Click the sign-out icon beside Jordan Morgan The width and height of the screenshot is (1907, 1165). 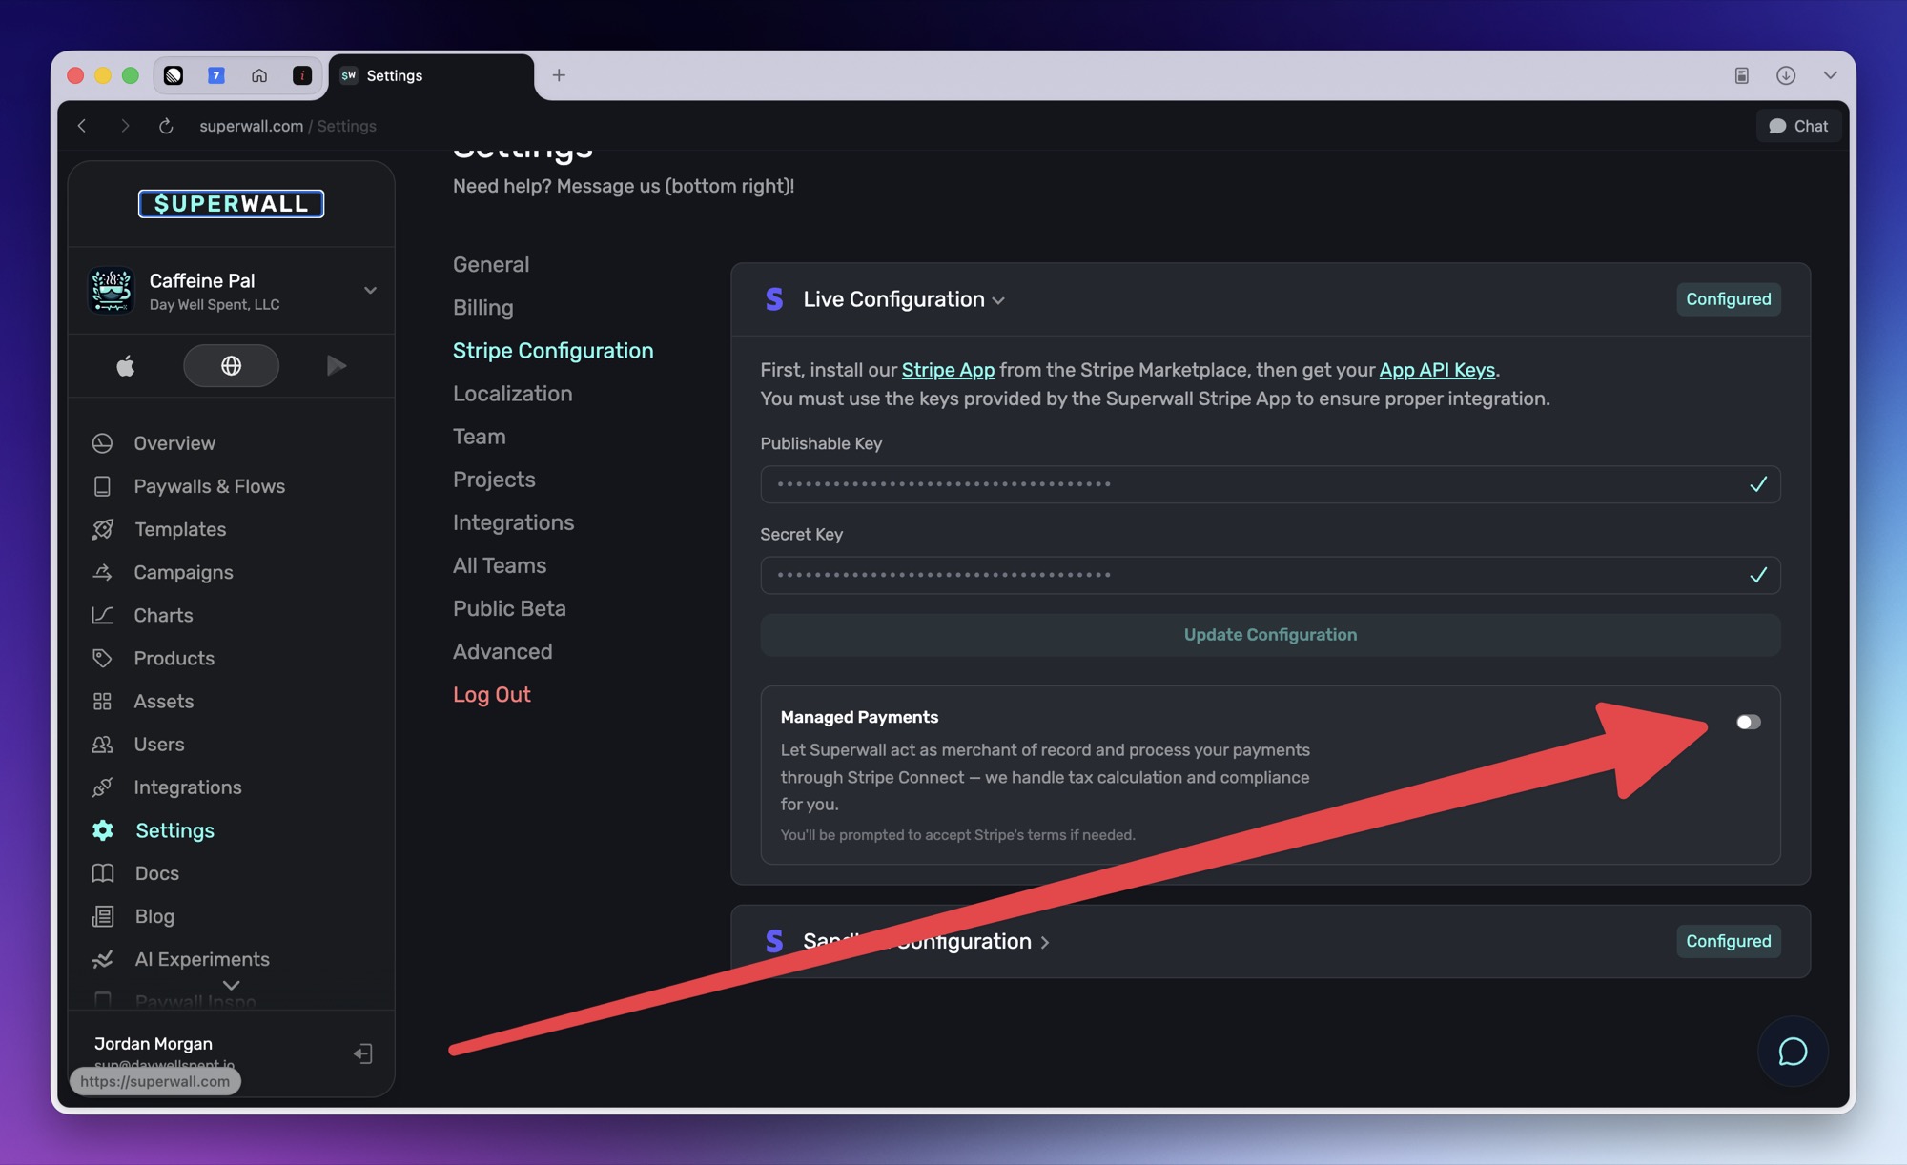[362, 1053]
